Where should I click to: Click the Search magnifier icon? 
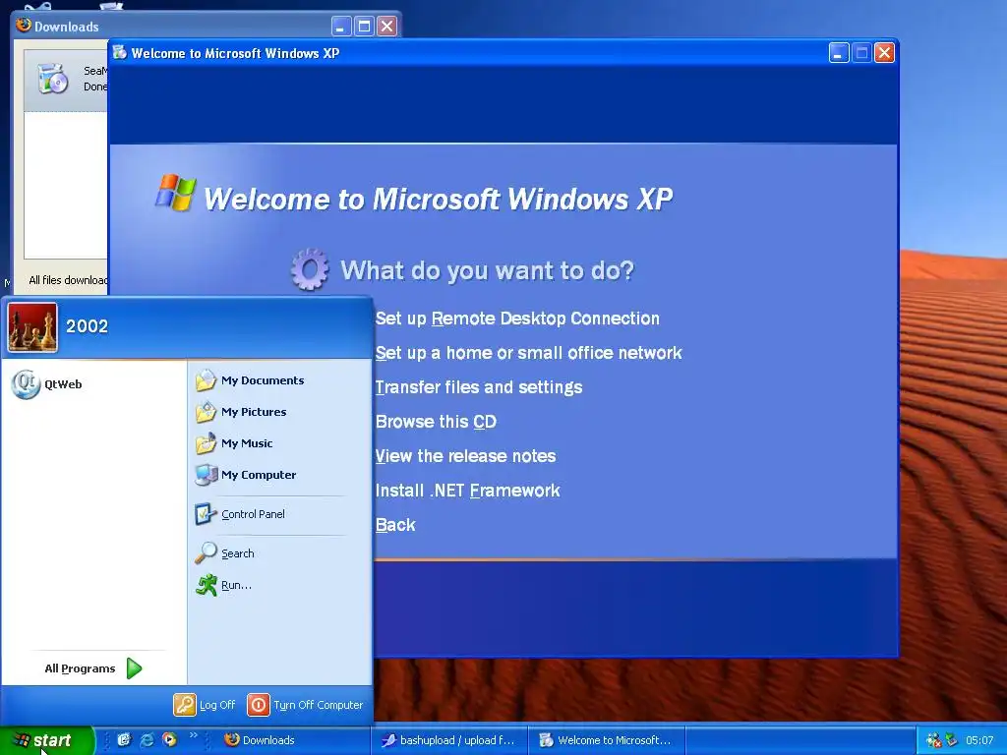click(206, 552)
